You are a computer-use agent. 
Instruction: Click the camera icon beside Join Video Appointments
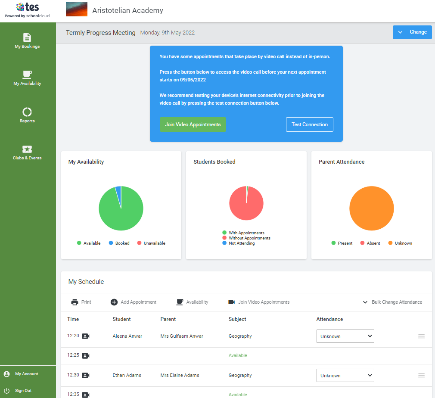pyautogui.click(x=231, y=302)
